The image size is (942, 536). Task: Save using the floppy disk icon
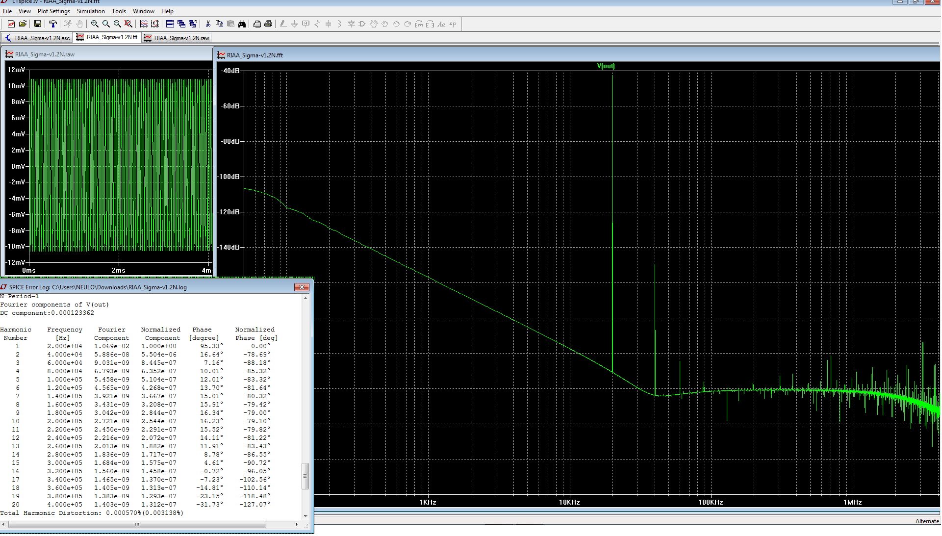click(x=37, y=24)
